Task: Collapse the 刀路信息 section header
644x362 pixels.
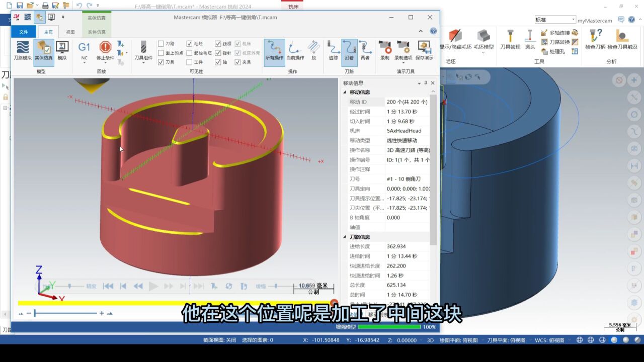Action: coord(358,236)
